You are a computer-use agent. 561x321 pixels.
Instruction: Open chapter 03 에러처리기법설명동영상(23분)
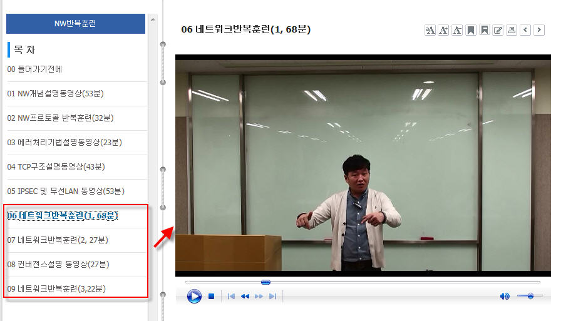tap(64, 142)
